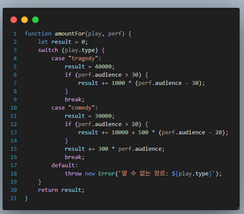The width and height of the screenshot is (244, 214).
Task: Click the 'default:' label on line 17
Action: pyautogui.click(x=65, y=165)
